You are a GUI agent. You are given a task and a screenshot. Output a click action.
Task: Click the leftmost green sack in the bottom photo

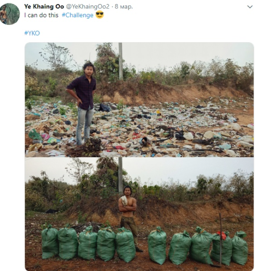click(50, 241)
